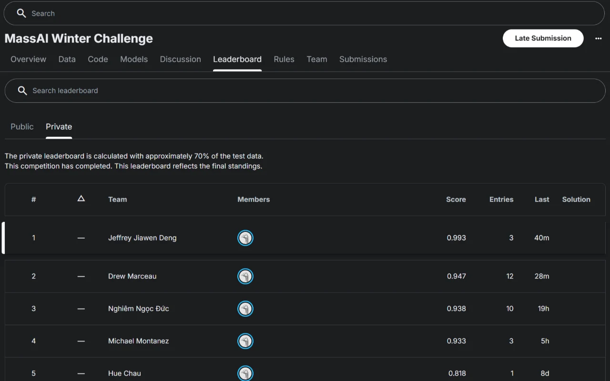Screen dimensions: 610x381
Task: Open the Rules tab
Action: pyautogui.click(x=284, y=59)
